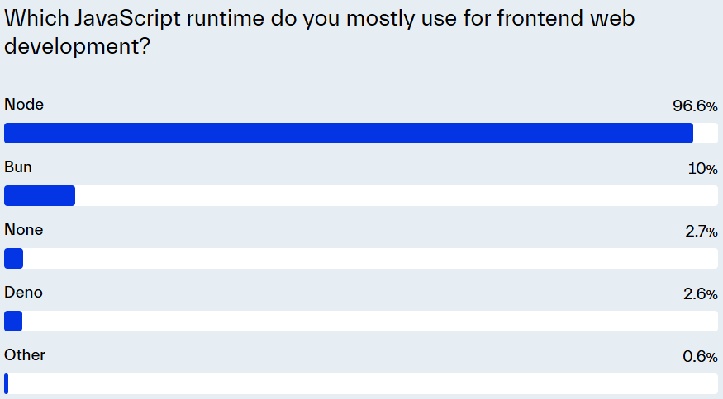Click the Bun bar's blue filled segment

click(x=40, y=195)
